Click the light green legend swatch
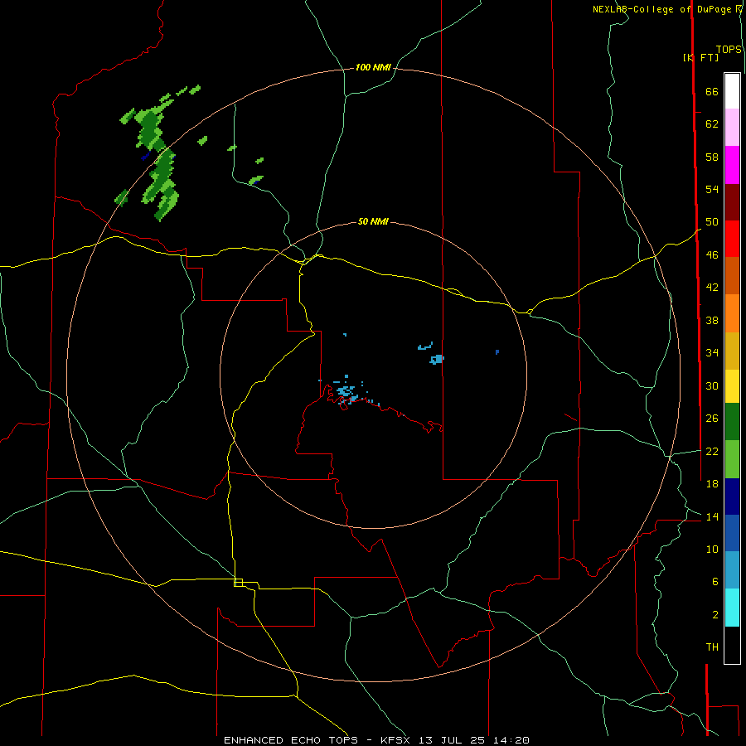Viewport: 746px width, 746px height. 732,459
